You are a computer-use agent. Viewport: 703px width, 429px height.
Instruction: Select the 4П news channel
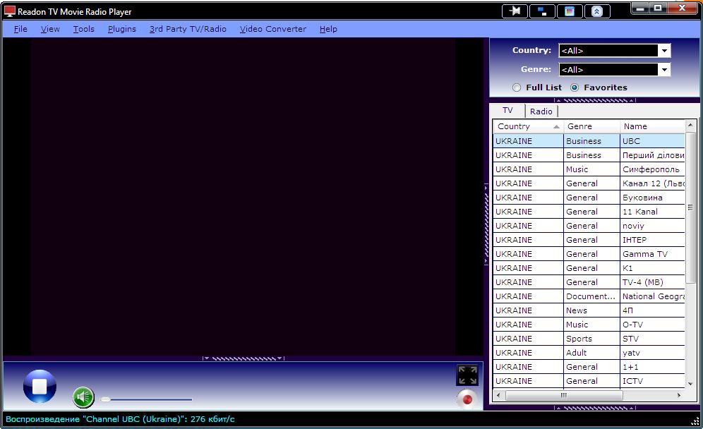coord(589,310)
